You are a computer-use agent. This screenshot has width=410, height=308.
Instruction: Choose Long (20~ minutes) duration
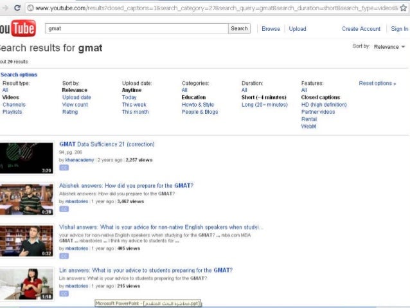pyautogui.click(x=264, y=105)
